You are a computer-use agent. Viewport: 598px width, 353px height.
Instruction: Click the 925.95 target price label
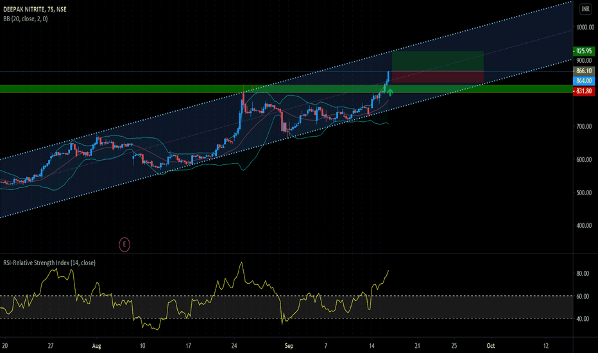(x=584, y=51)
